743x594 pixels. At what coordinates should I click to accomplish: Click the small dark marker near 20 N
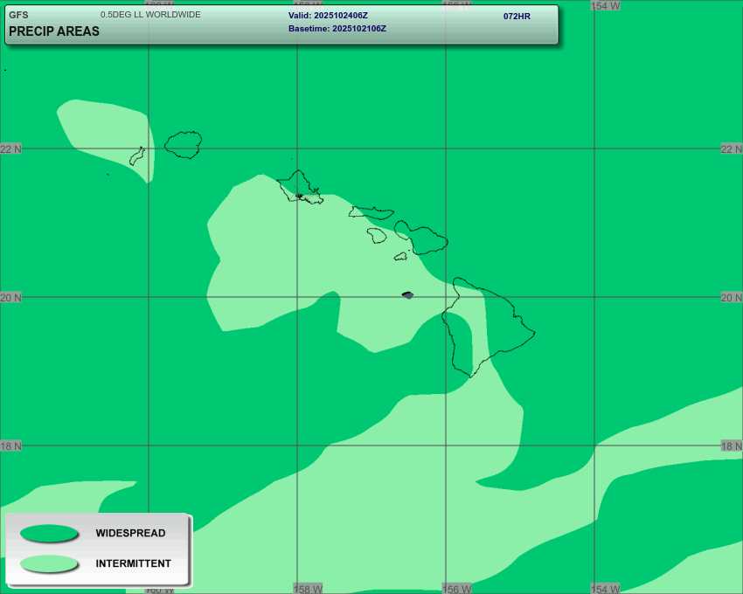[407, 295]
